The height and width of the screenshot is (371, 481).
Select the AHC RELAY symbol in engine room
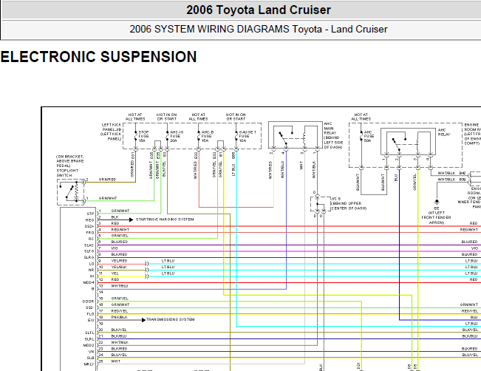pos(408,141)
